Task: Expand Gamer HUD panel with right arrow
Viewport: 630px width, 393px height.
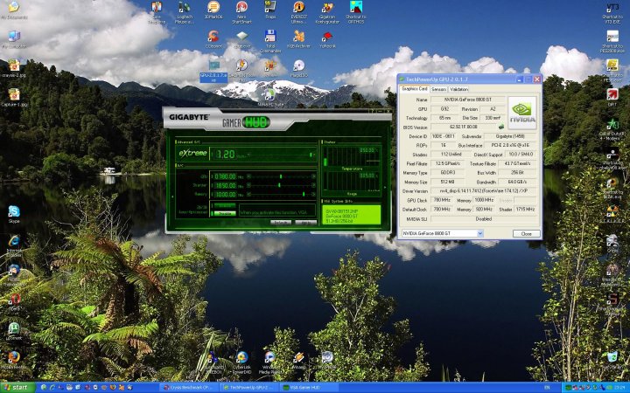Action: (x=384, y=187)
